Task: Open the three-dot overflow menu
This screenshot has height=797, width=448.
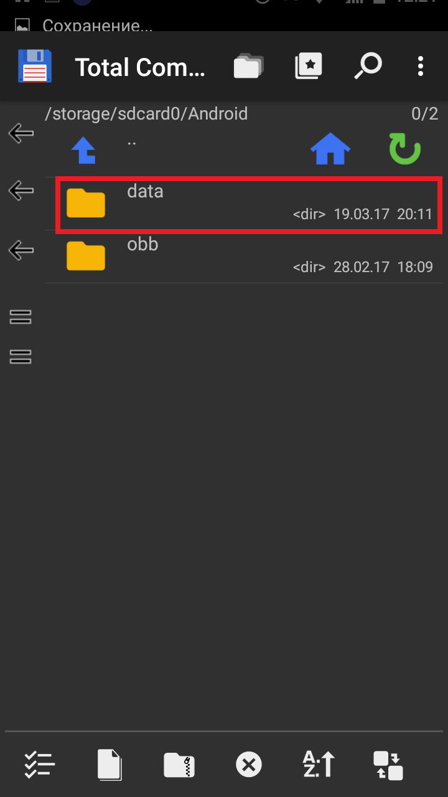Action: [x=421, y=67]
